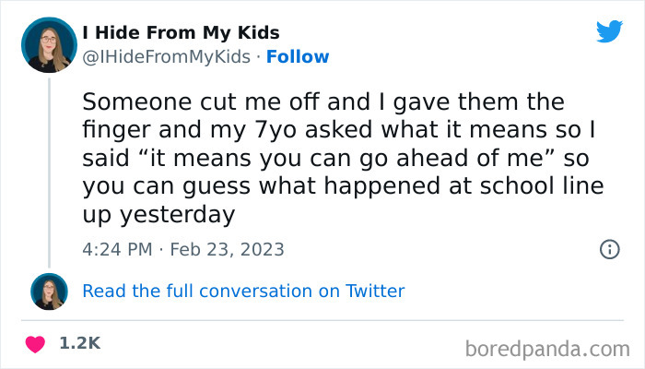This screenshot has width=645, height=369.
Task: Click the Twitter bird logo
Action: pos(609,31)
